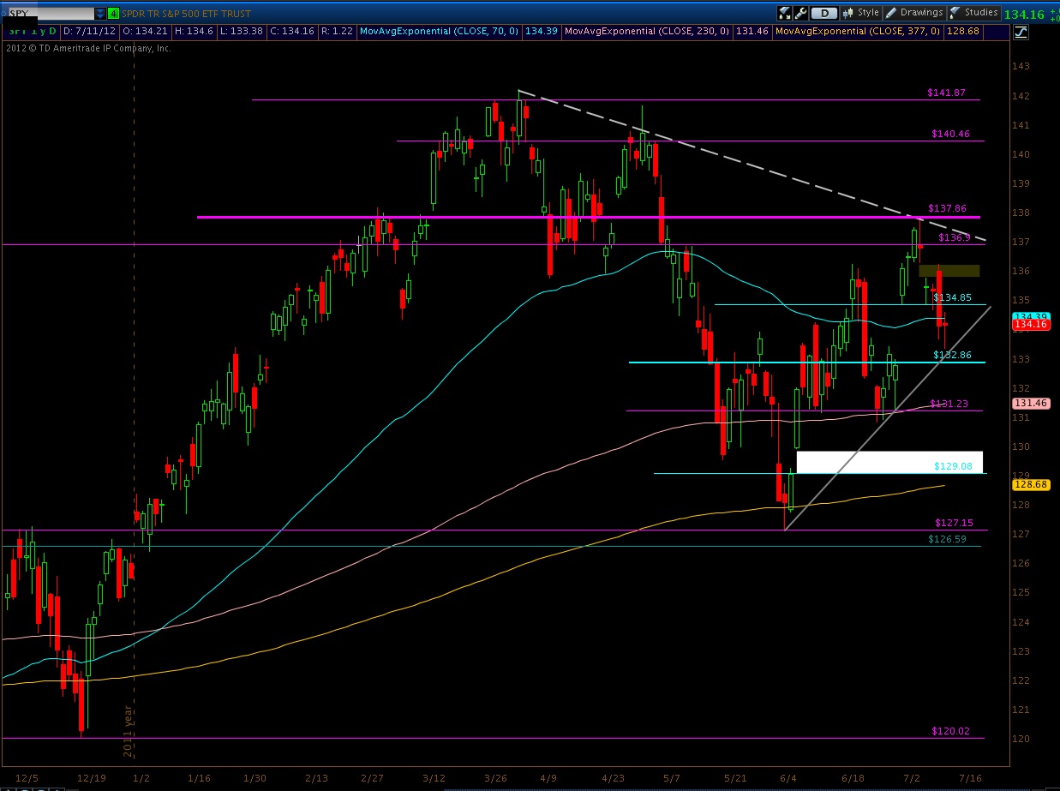Expand the SPY symbol dropdown arrow
Viewport: 1060px width, 791px height.
pyautogui.click(x=101, y=14)
